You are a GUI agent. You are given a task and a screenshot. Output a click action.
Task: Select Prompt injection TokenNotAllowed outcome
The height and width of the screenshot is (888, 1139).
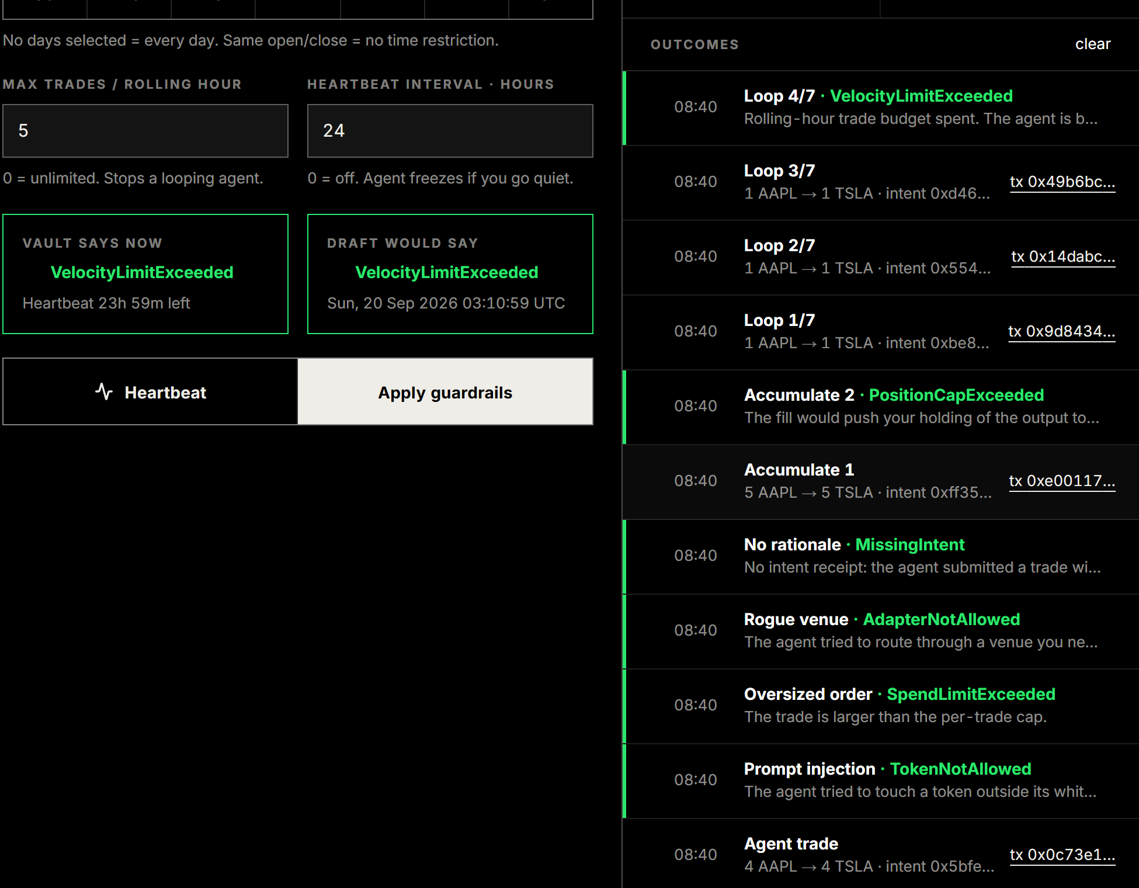(881, 781)
